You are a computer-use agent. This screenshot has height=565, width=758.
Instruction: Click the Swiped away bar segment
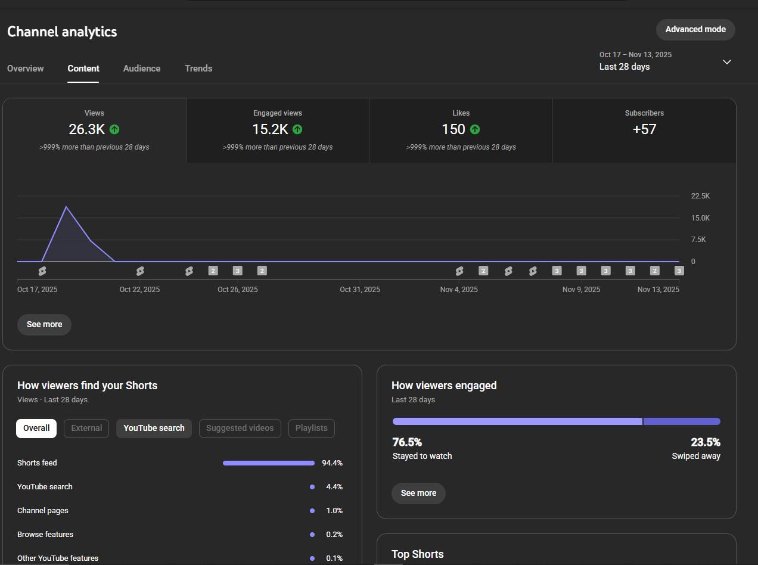tap(682, 421)
